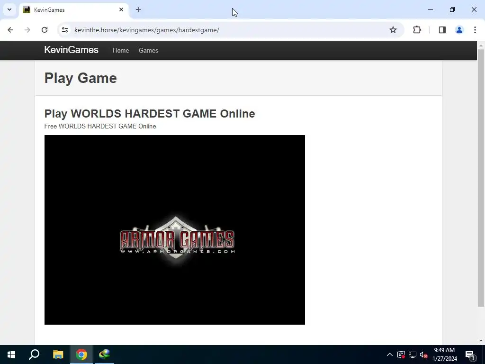The width and height of the screenshot is (485, 364).
Task: Toggle the Chrome side panel
Action: click(x=442, y=30)
